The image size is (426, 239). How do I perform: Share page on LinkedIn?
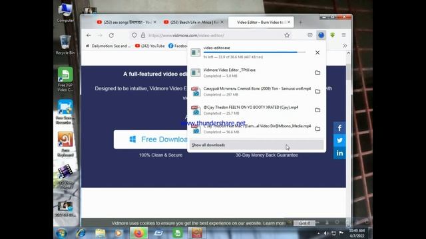[x=339, y=153]
